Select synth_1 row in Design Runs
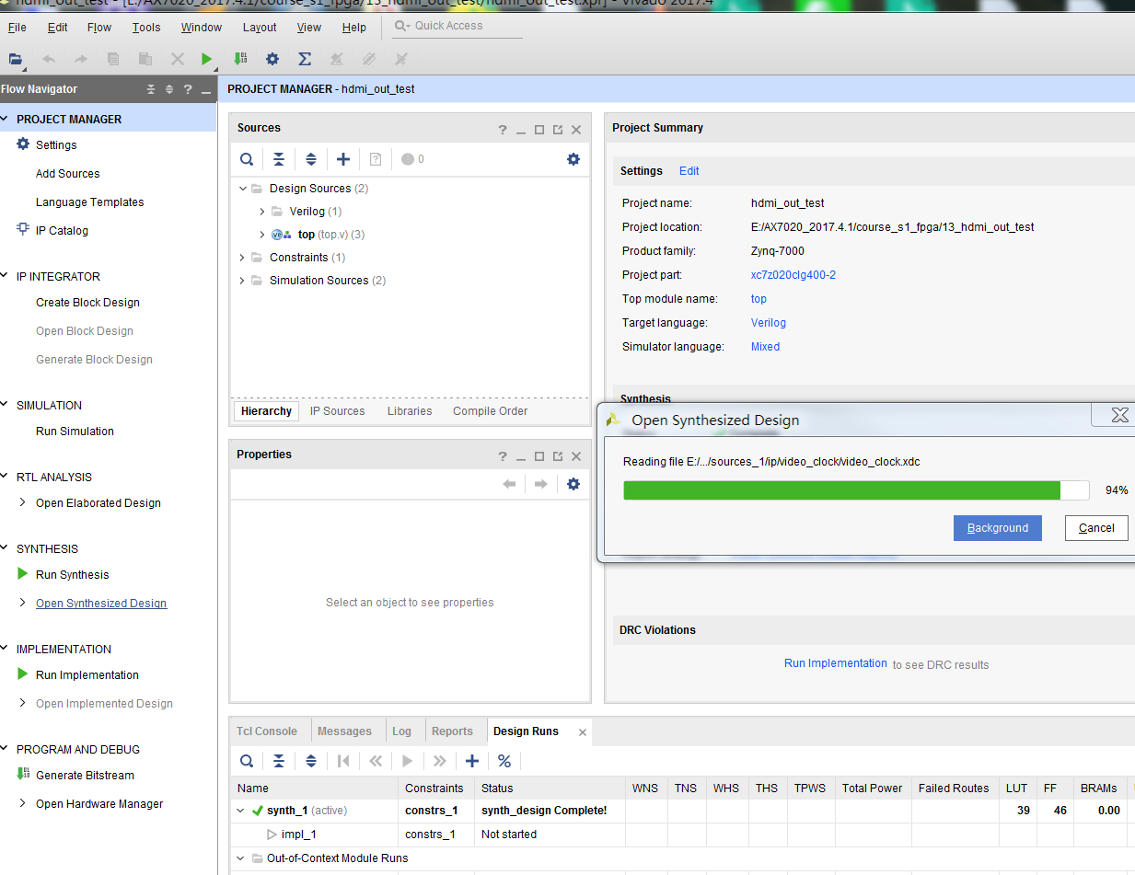Screen dimensions: 1135x875 pos(682,811)
